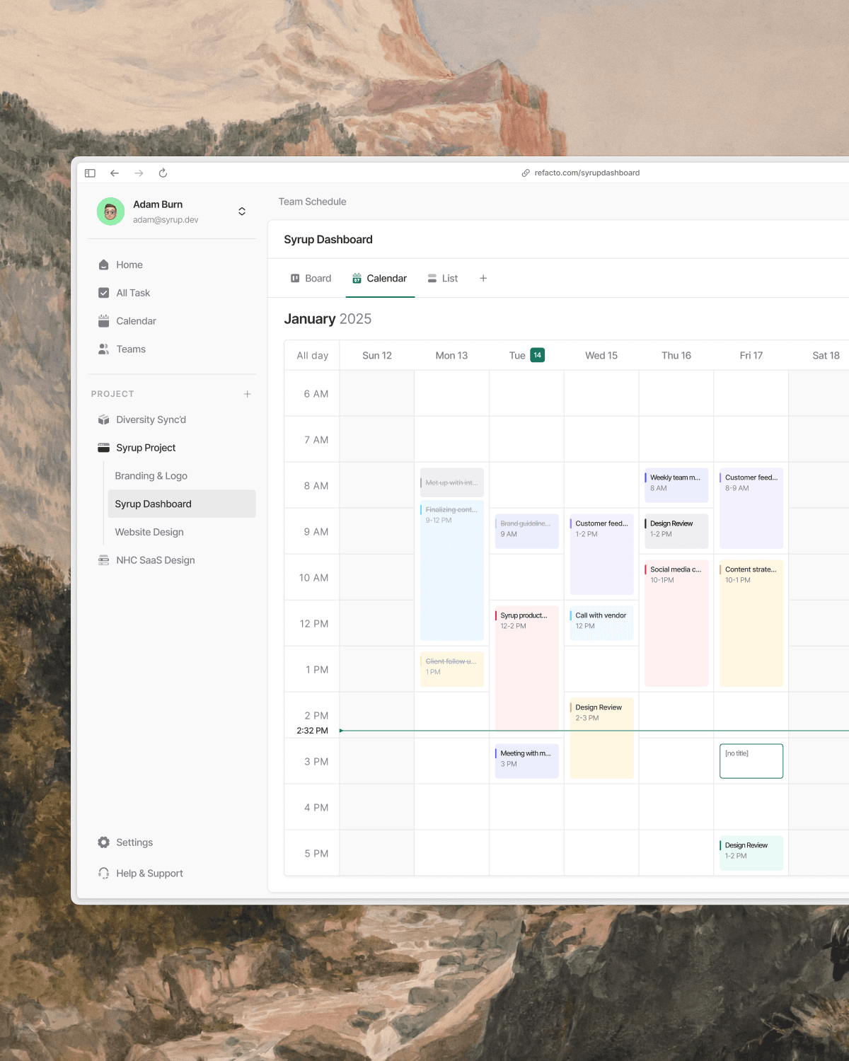The width and height of the screenshot is (849, 1061).
Task: Open Branding & Logo subproject
Action: point(151,476)
